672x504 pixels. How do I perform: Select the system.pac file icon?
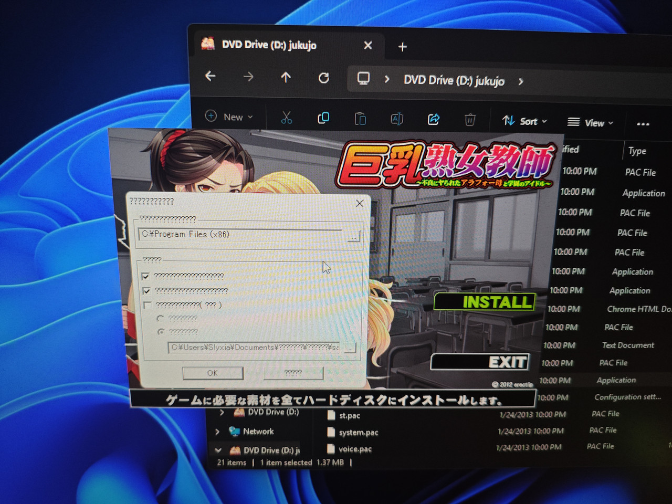click(x=330, y=432)
